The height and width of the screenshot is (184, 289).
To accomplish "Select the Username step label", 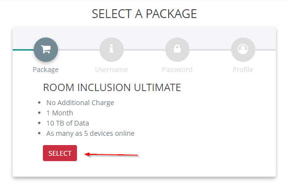I will click(x=111, y=70).
